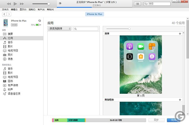The image size is (189, 125).
Task: Open 影片 under the on-my-device section
Action: [x=22, y=73]
